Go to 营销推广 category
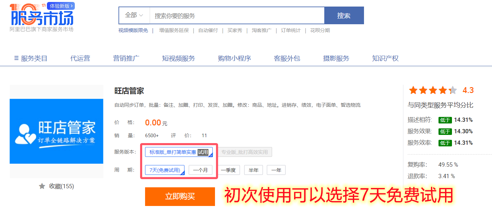The width and height of the screenshot is (492, 223). click(x=126, y=59)
